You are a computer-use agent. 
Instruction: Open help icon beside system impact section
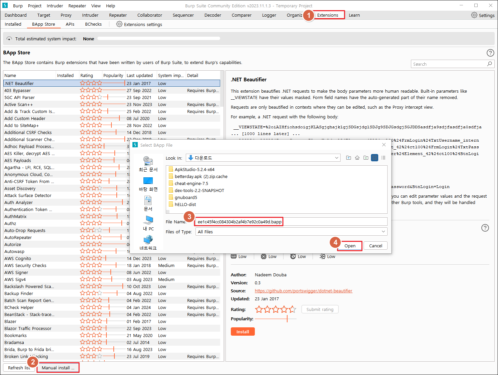[485, 228]
